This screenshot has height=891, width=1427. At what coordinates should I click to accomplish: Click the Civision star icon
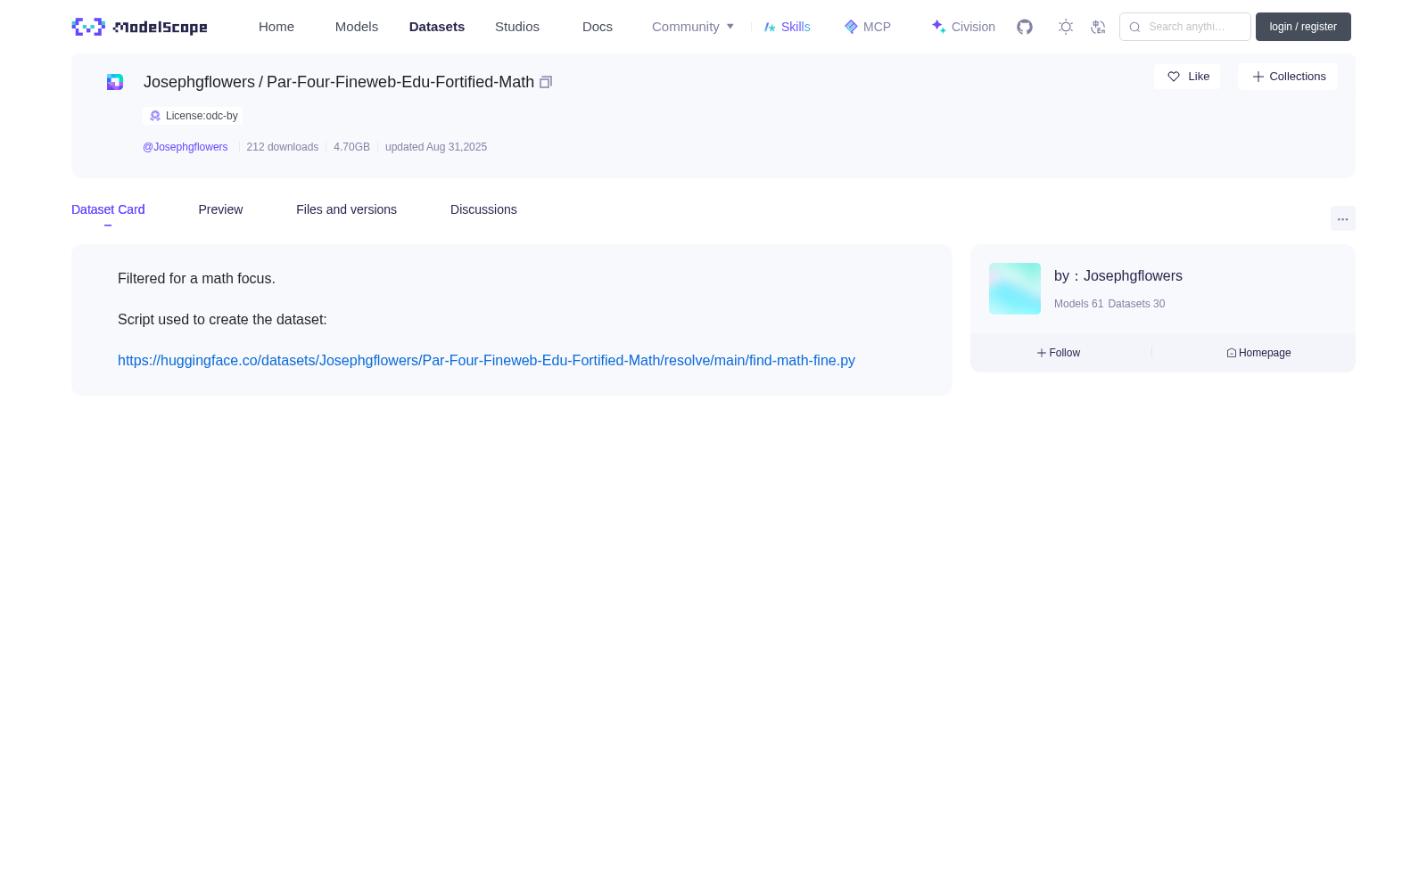939,27
